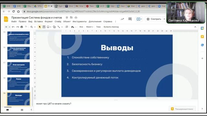Click the Выводы slide title

(x=117, y=48)
